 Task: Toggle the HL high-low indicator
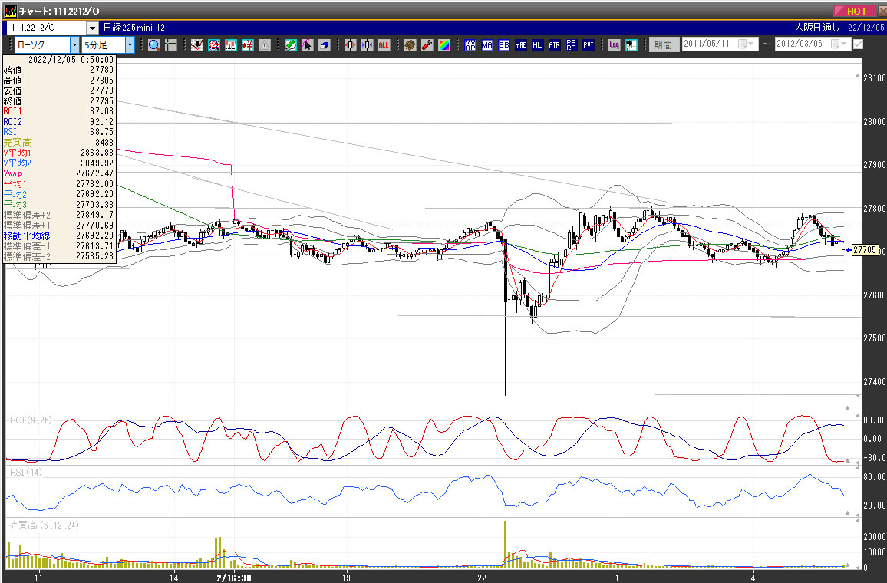pyautogui.click(x=537, y=45)
